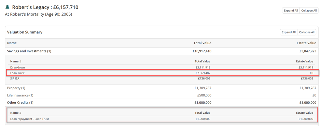Expand all rows in Valuation Summary panel

pyautogui.click(x=289, y=32)
